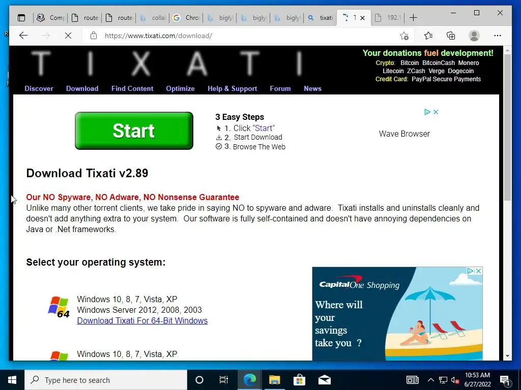Open the profile avatar icon

[x=474, y=36]
